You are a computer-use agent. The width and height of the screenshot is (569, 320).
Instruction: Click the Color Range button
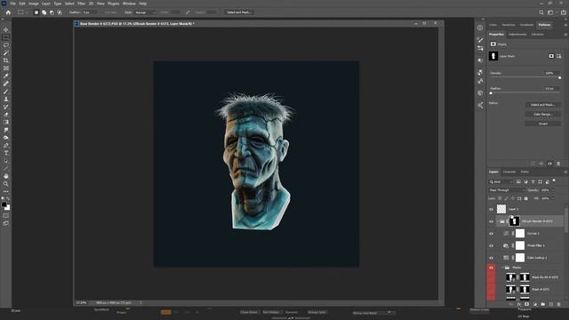pos(542,115)
